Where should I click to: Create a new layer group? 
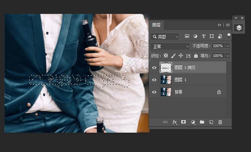202,122
